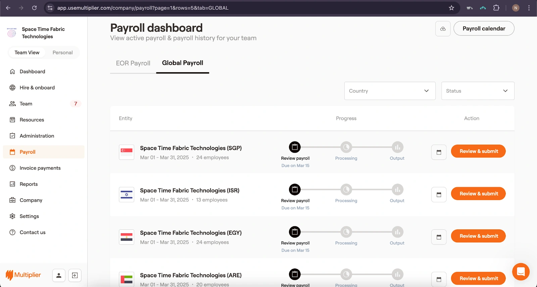The image size is (537, 287).
Task: Open Hire & onboard in sidebar
Action: (x=44, y=88)
